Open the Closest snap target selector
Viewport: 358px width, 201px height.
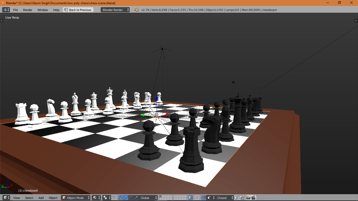(x=222, y=198)
